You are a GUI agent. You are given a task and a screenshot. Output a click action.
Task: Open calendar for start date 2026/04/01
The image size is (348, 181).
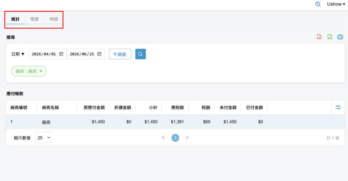[61, 54]
